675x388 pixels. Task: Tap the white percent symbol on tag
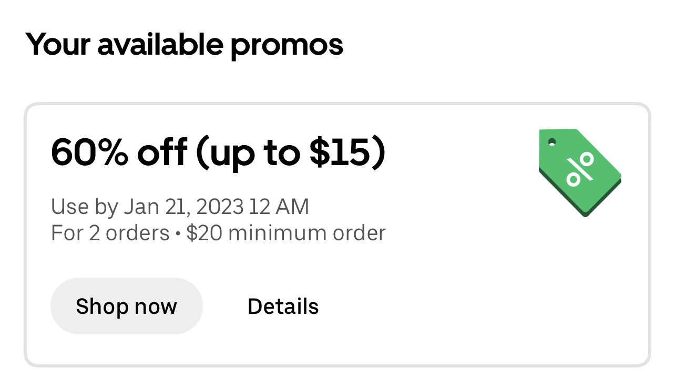click(x=580, y=168)
